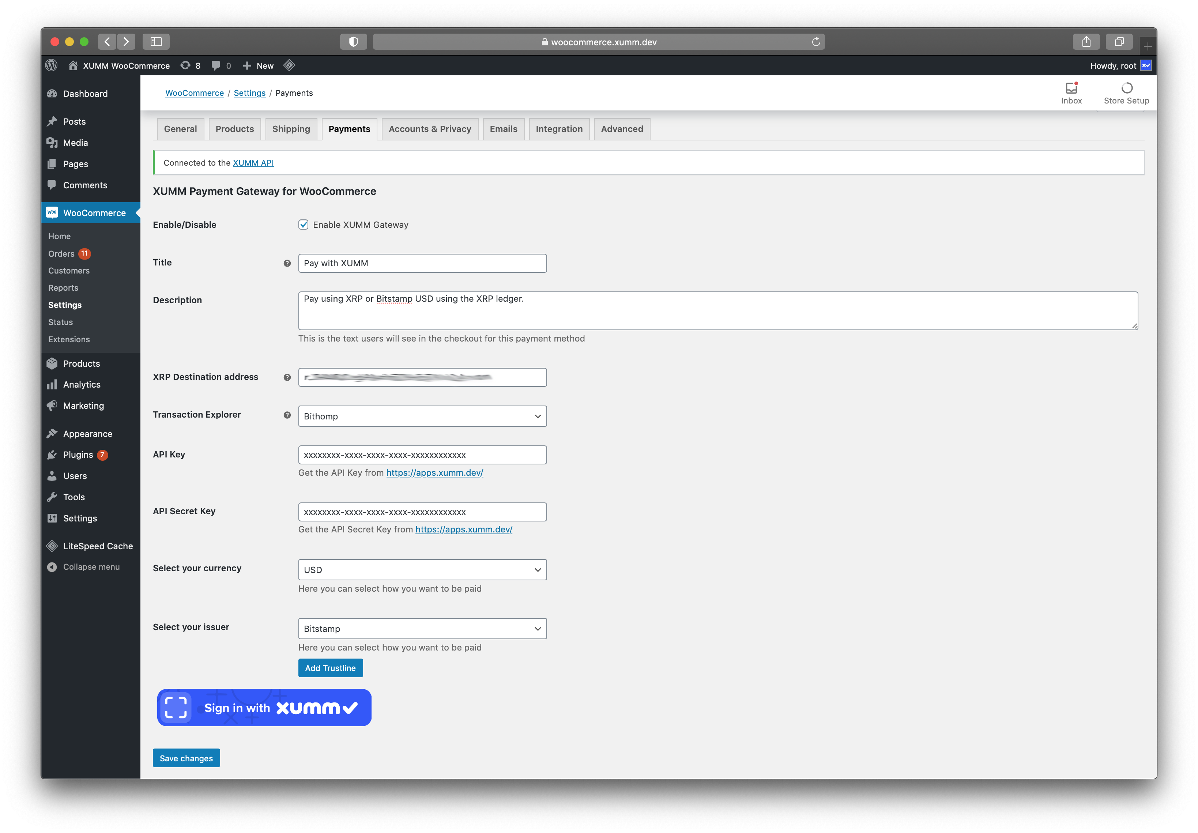Image resolution: width=1198 pixels, height=833 pixels.
Task: Open the Select your currency USD dropdown
Action: pos(422,570)
